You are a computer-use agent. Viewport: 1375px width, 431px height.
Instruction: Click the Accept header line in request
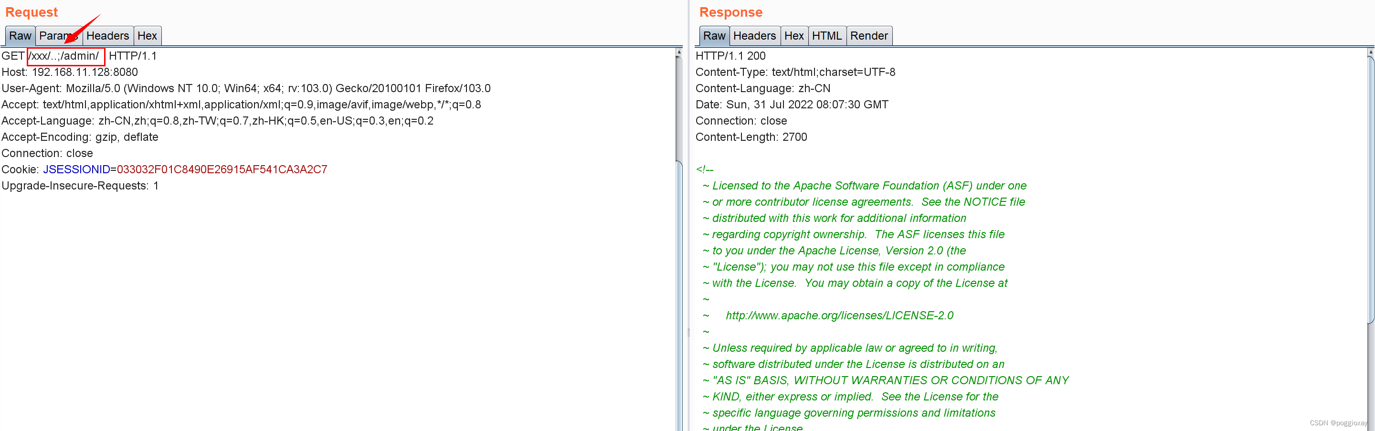pyautogui.click(x=241, y=105)
